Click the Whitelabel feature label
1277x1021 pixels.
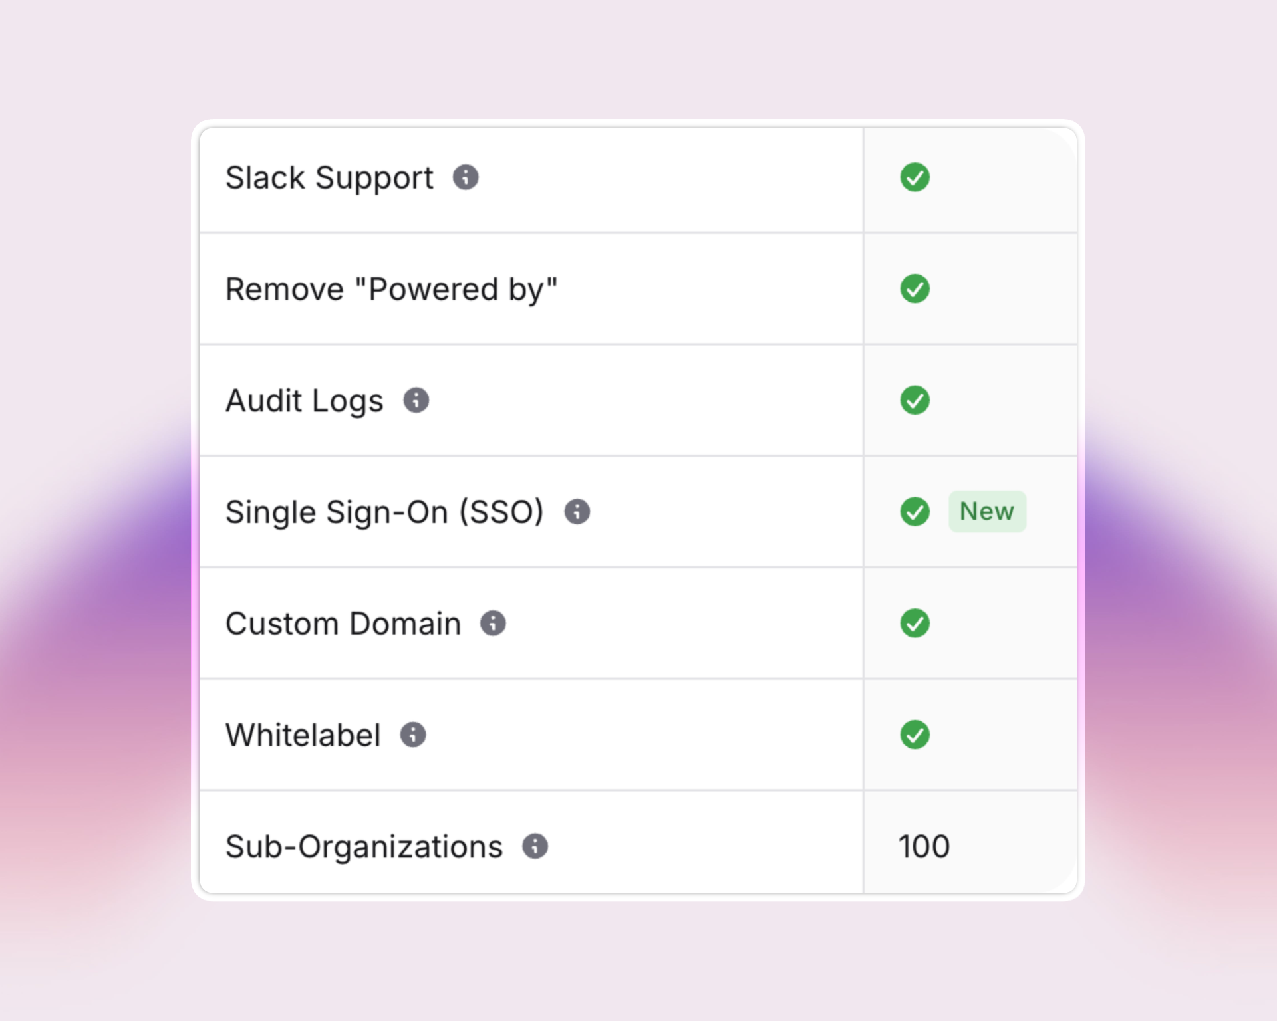303,735
